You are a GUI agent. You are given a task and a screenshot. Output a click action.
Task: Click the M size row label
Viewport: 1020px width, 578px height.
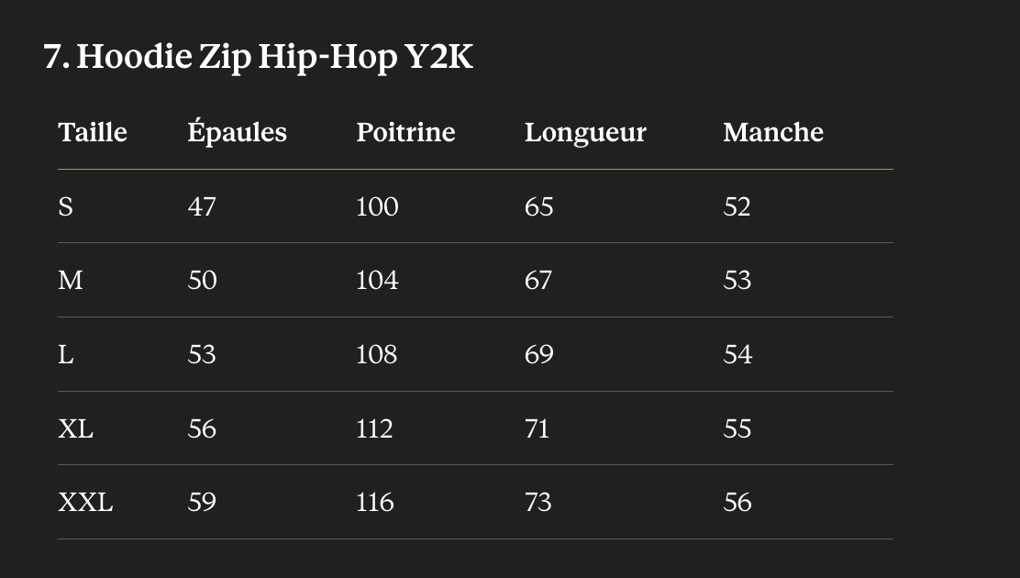tap(71, 281)
